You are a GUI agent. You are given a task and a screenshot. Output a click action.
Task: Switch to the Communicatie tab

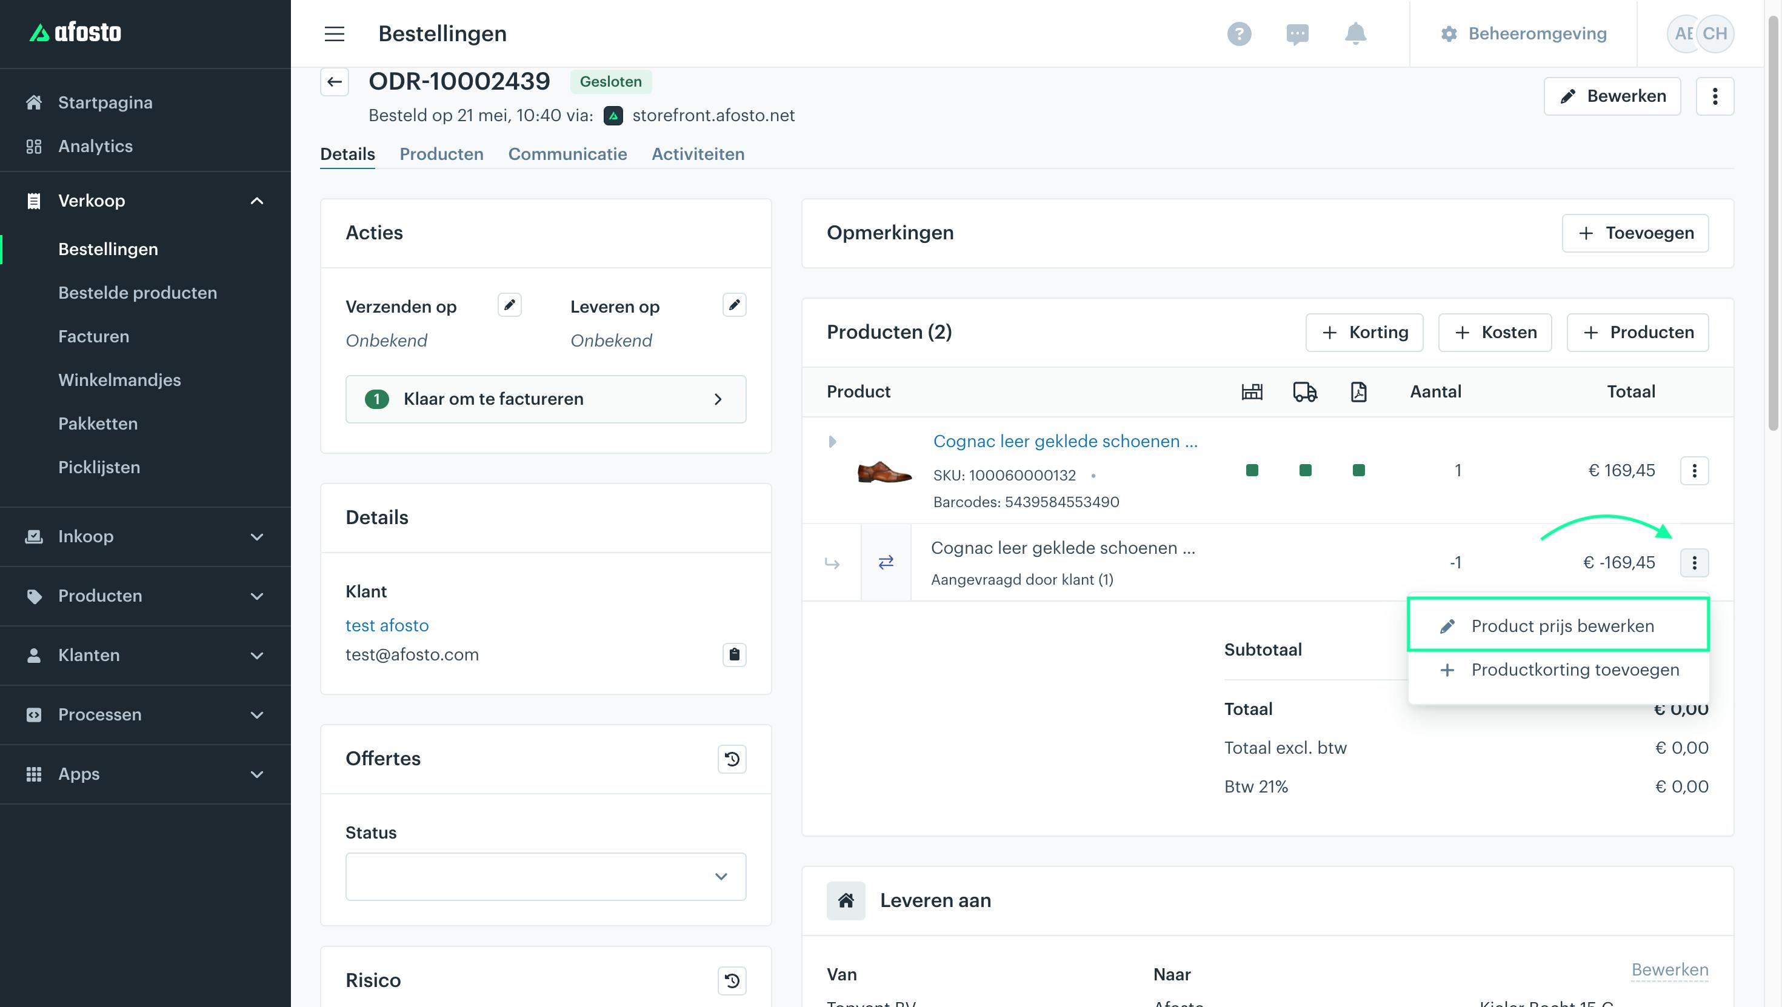click(567, 153)
